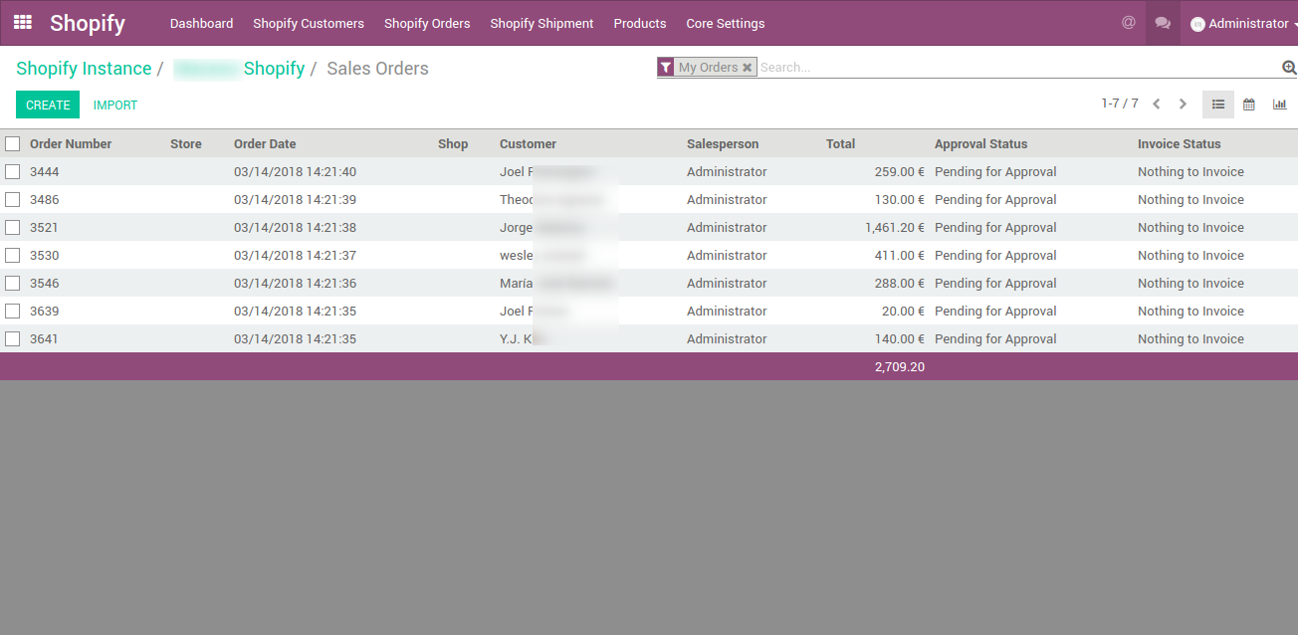Open the Core Settings menu
Viewport: 1298px width, 635px height.
click(726, 23)
